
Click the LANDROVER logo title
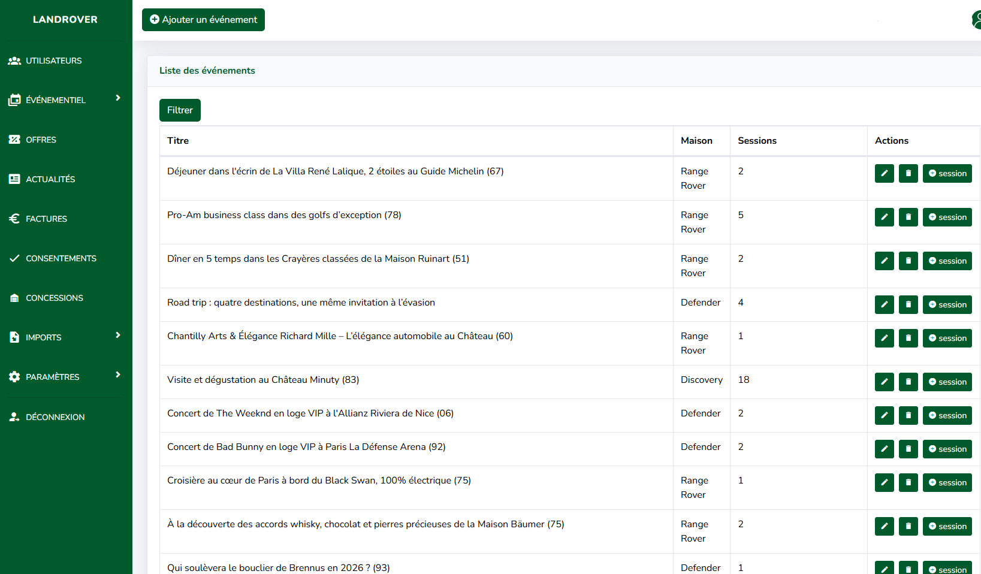tap(65, 19)
